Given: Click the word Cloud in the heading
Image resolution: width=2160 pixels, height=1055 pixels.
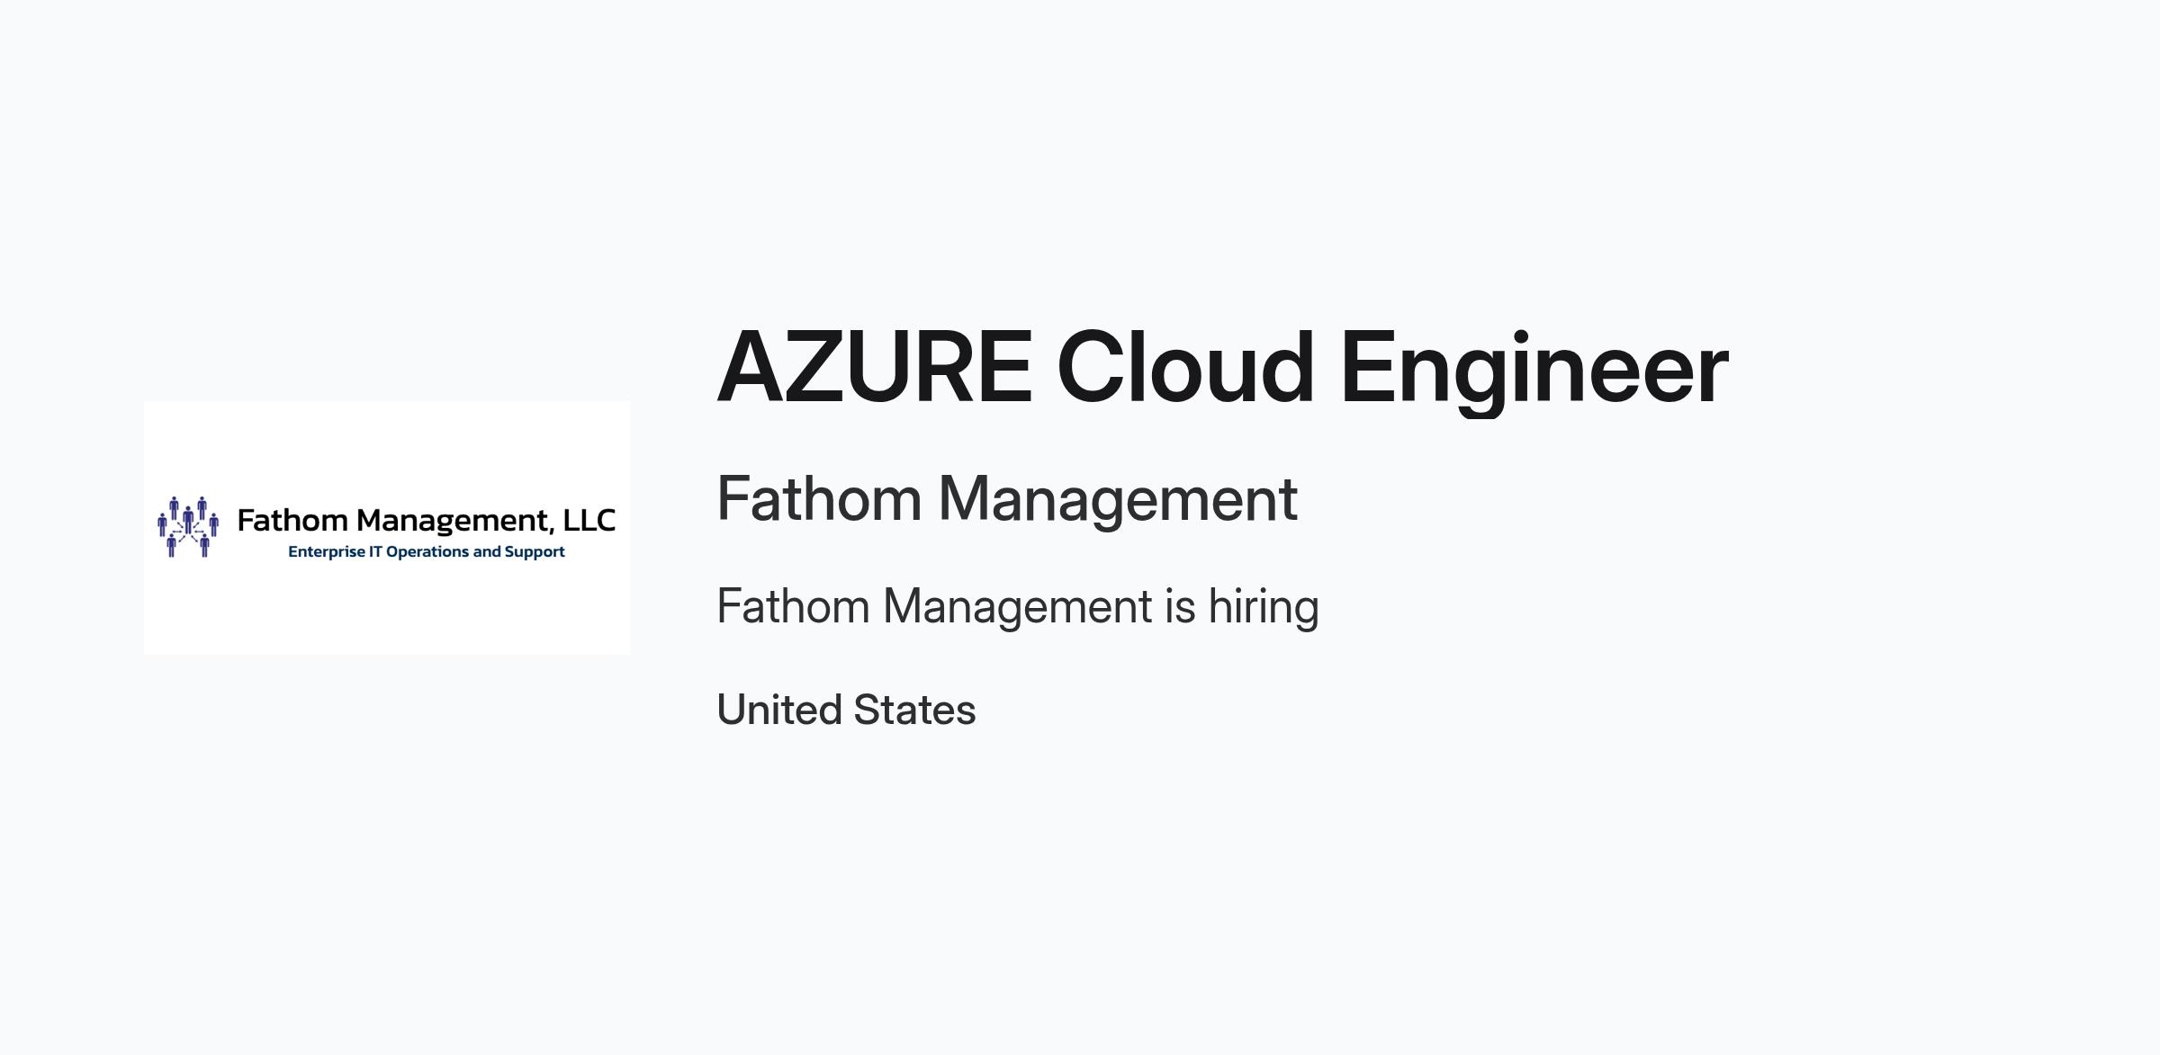Looking at the screenshot, I should (x=1186, y=367).
